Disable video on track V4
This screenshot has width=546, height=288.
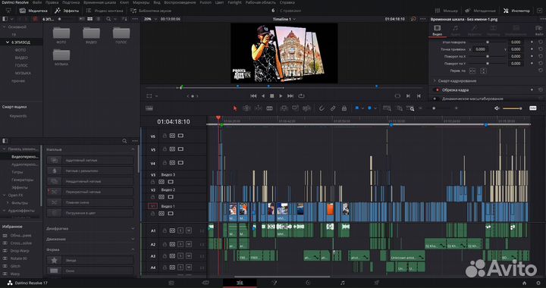pos(180,163)
